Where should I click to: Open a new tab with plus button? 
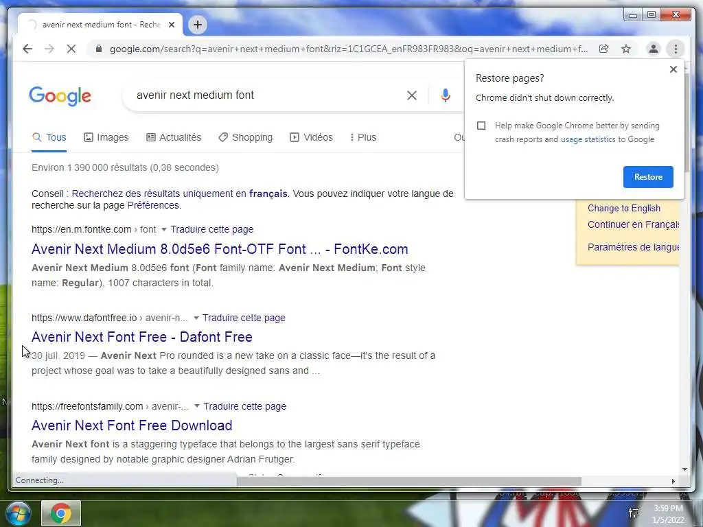tap(198, 25)
